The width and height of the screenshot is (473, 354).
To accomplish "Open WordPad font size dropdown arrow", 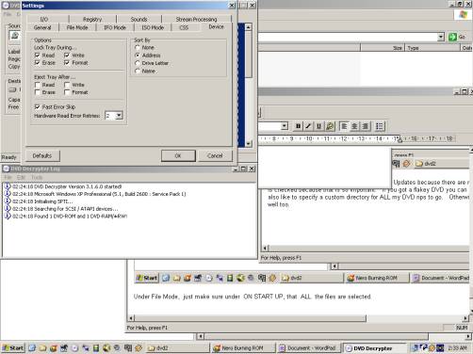I will (285, 126).
